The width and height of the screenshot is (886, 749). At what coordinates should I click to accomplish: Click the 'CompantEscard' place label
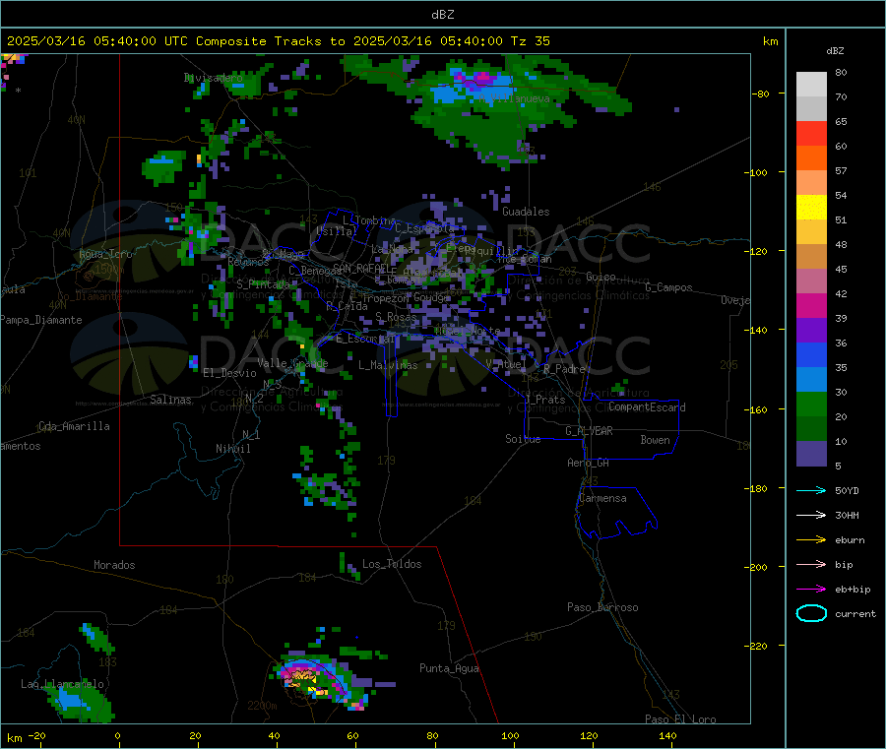pyautogui.click(x=647, y=407)
